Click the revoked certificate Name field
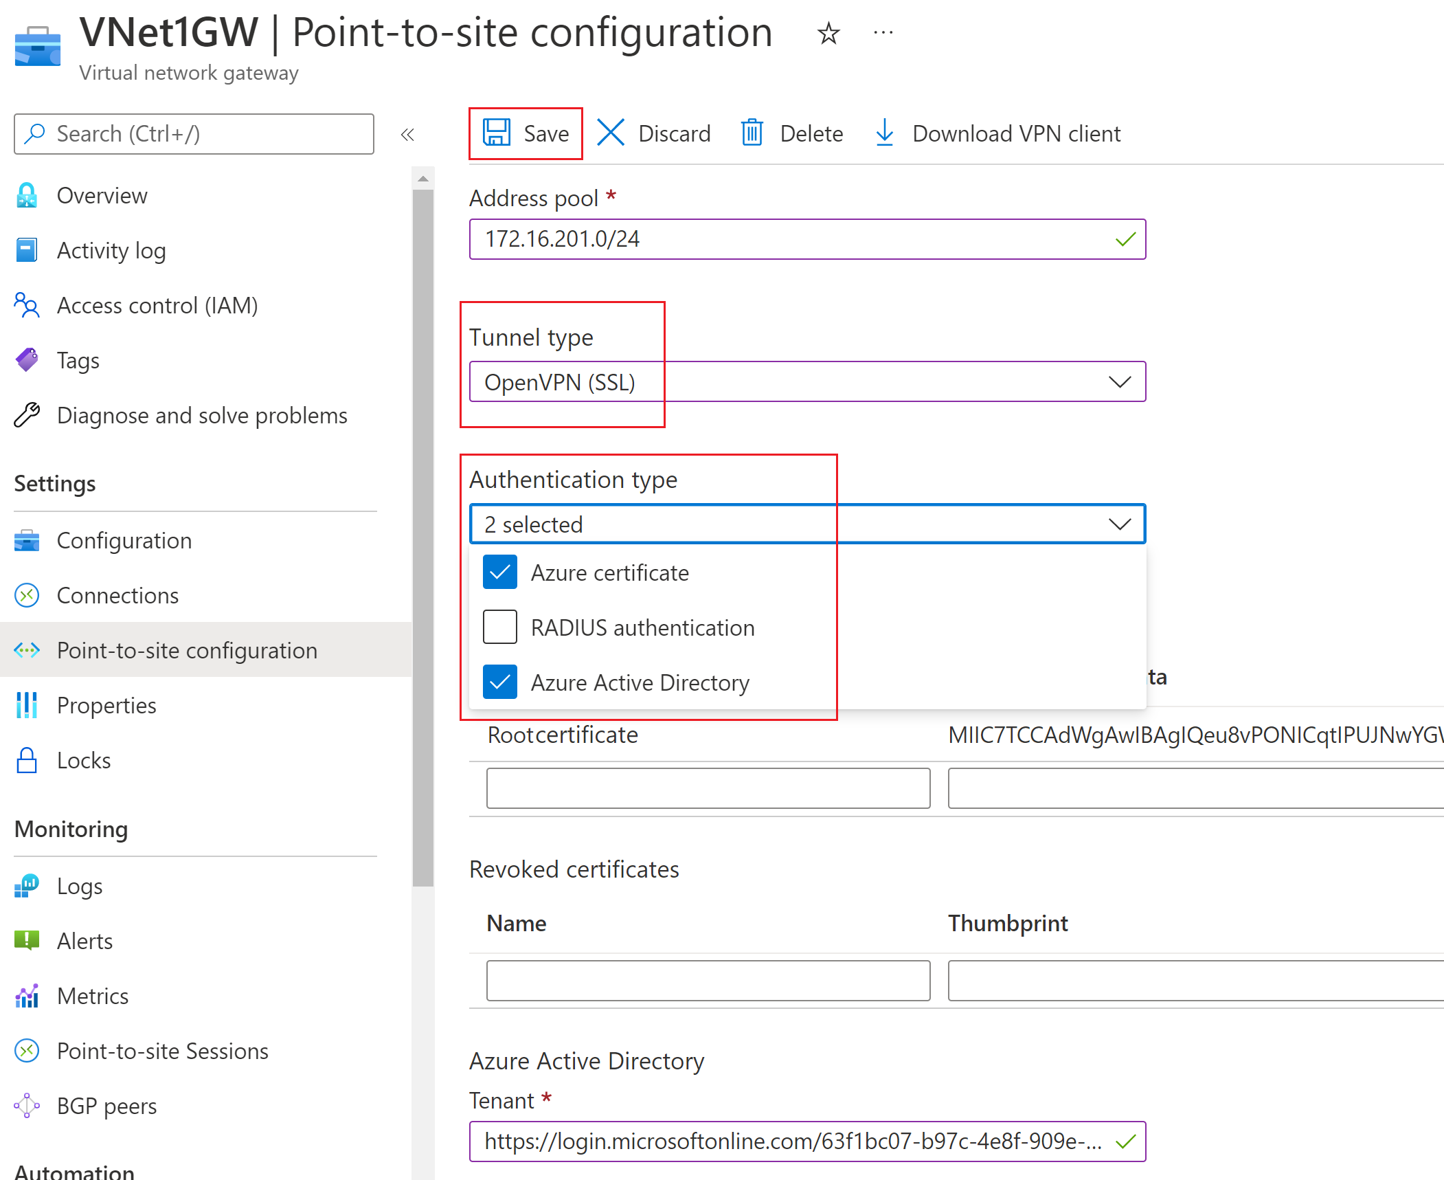Image resolution: width=1444 pixels, height=1180 pixels. [708, 981]
